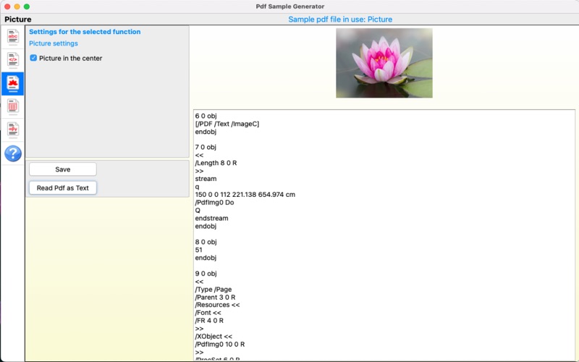The image size is (579, 362).
Task: Click the line '8 0 obj'
Action: (206, 242)
